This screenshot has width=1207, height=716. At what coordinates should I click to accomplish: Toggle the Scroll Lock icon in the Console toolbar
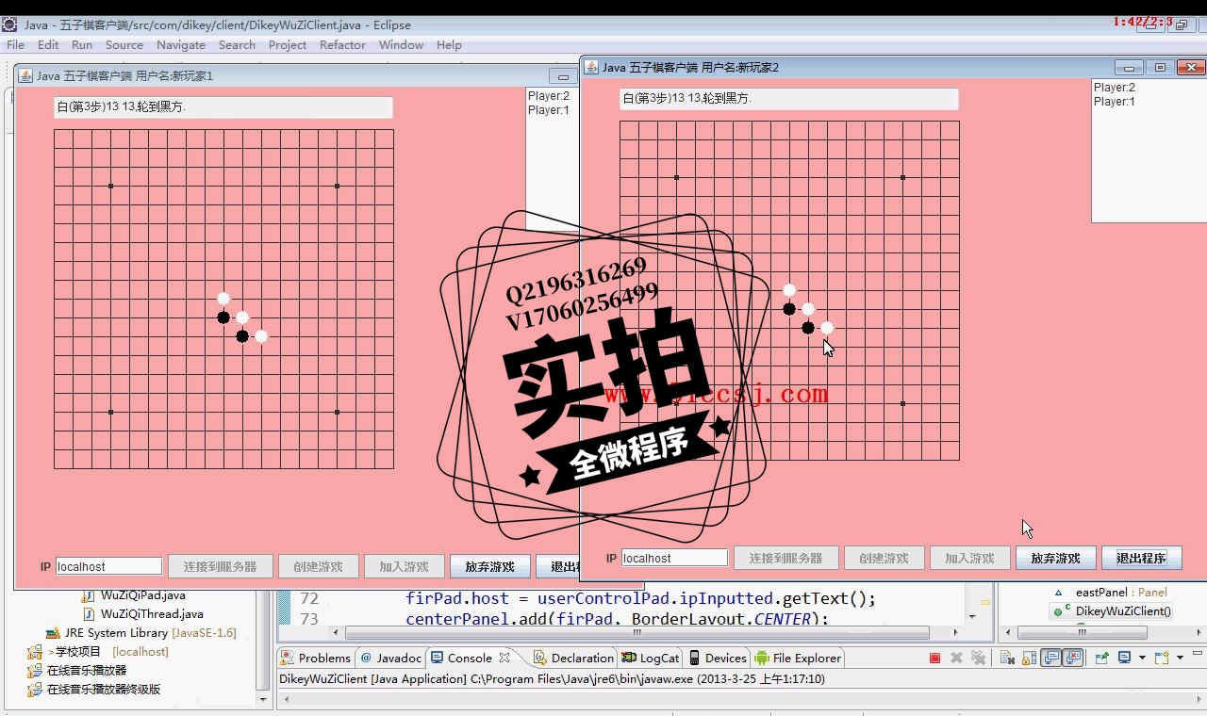tap(1029, 658)
